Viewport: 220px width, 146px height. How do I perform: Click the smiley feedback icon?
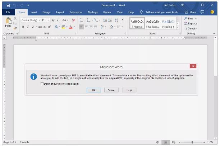tap(212, 12)
